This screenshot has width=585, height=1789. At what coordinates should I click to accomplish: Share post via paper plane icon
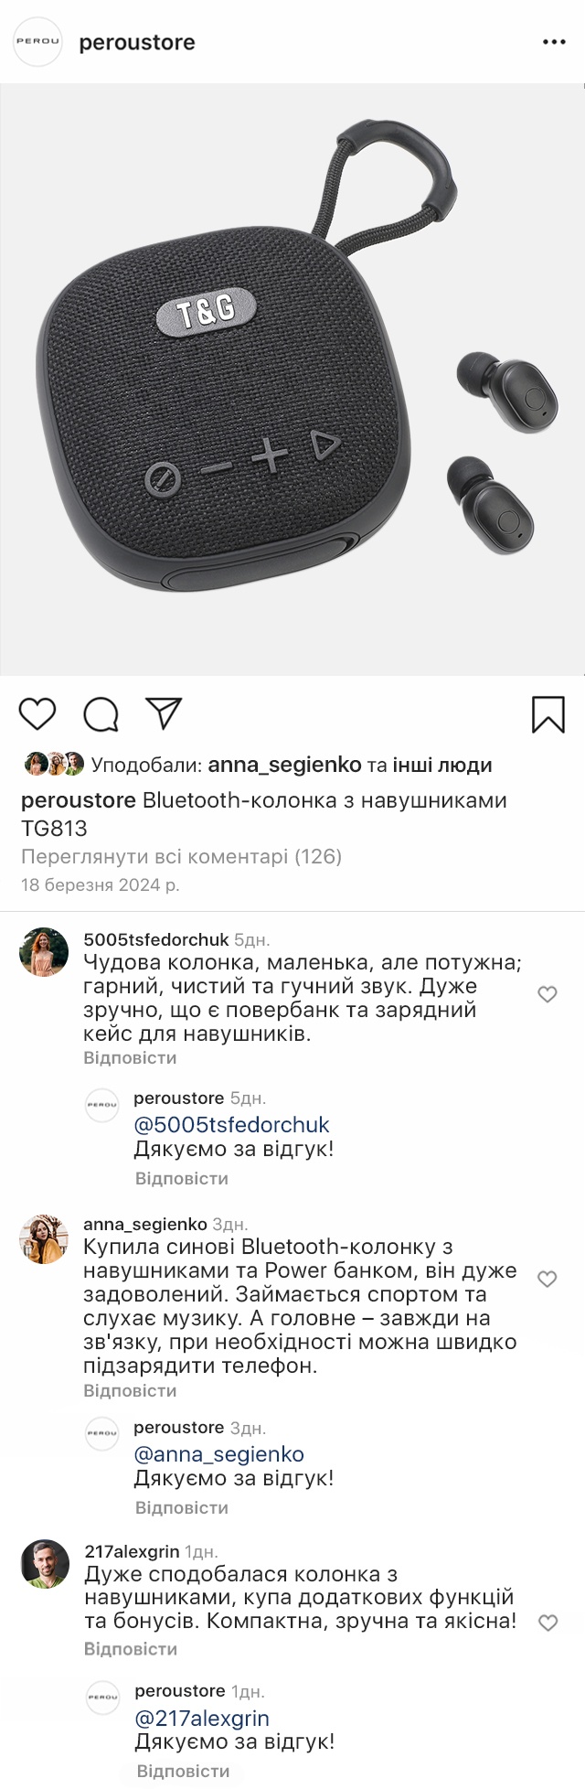pyautogui.click(x=165, y=713)
